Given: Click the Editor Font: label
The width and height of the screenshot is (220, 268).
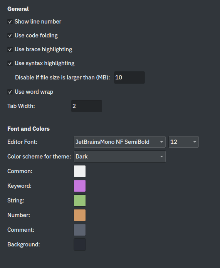Looking at the screenshot, I should [22, 142].
